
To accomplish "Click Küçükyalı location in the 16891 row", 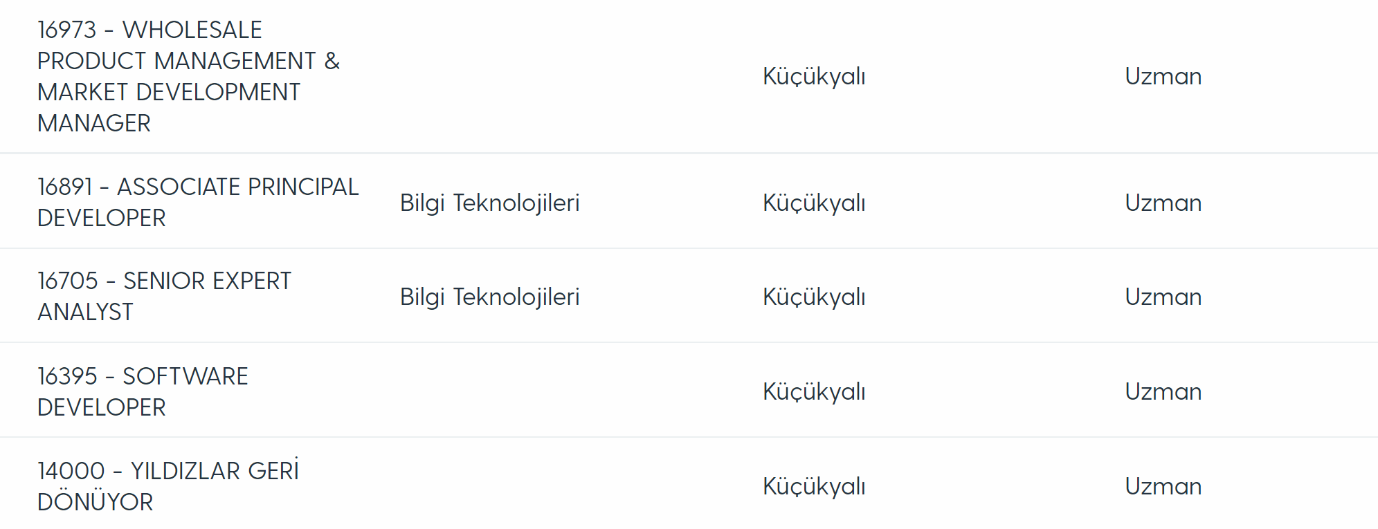I will [814, 203].
